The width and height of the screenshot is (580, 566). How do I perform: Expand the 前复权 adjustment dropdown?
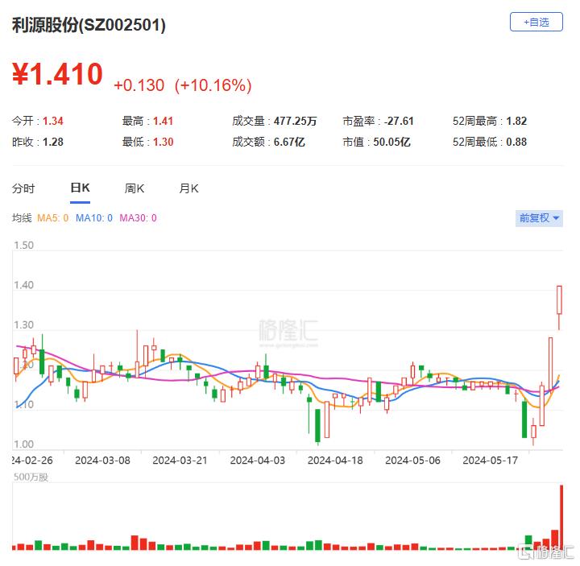(539, 218)
